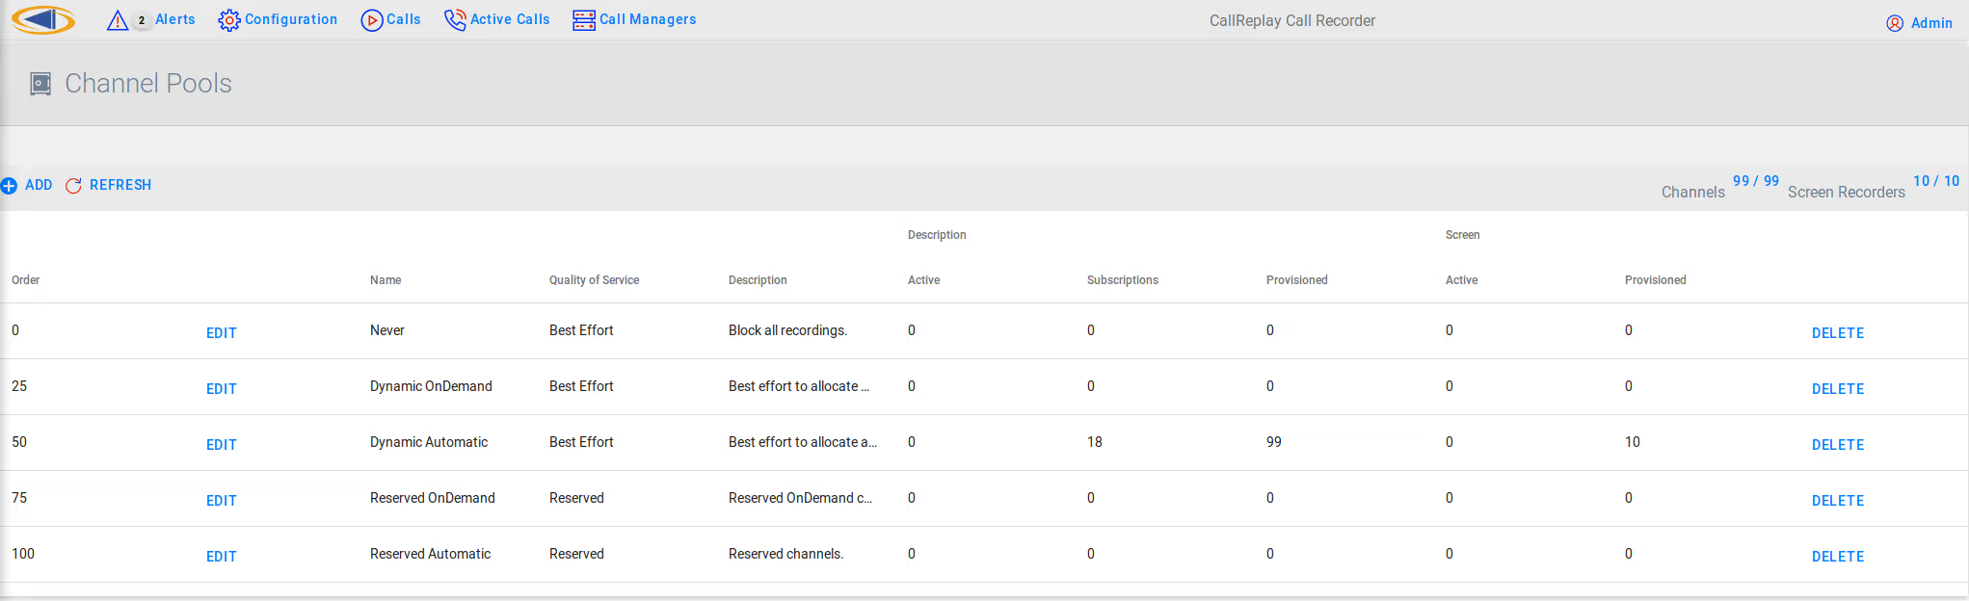1969x601 pixels.
Task: Click the CallReplay logo icon
Action: pyautogui.click(x=44, y=19)
